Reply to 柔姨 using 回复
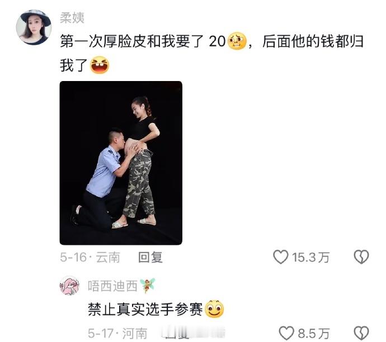Viewport: 386px width, 342px height. 150,258
